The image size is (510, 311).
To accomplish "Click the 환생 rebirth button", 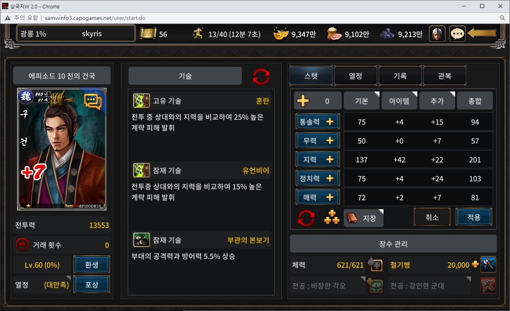I will [x=92, y=265].
